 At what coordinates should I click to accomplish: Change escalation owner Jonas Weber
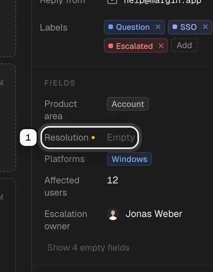point(145,214)
